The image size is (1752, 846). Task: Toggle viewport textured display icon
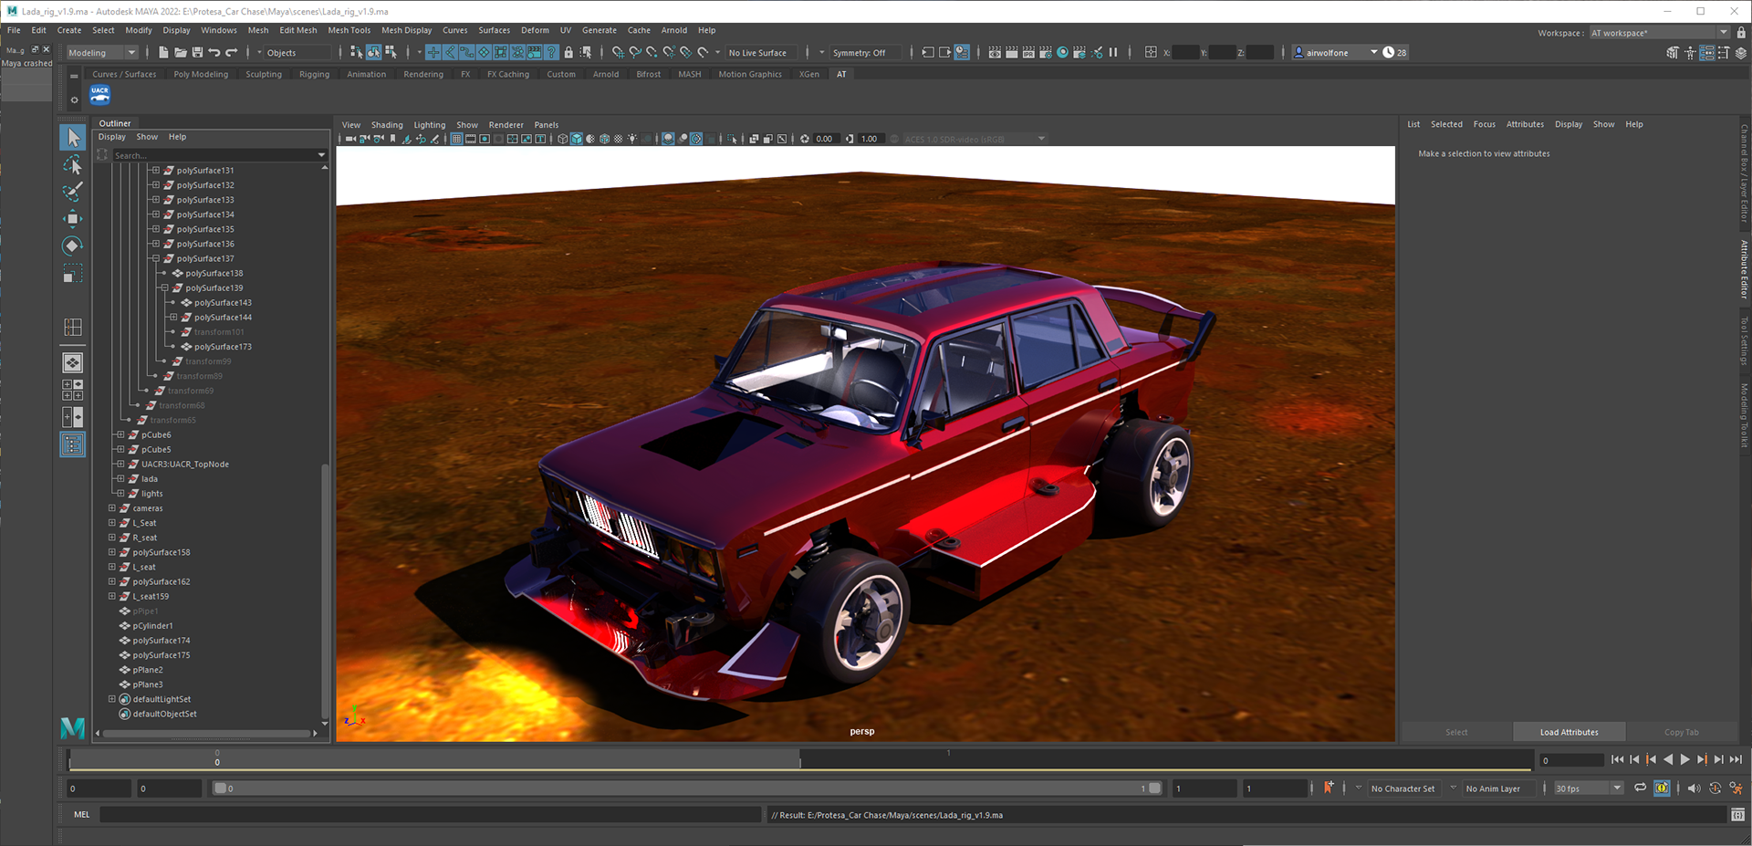pyautogui.click(x=618, y=139)
